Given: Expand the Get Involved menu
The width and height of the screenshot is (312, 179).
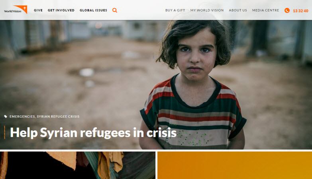Looking at the screenshot, I should pyautogui.click(x=61, y=10).
